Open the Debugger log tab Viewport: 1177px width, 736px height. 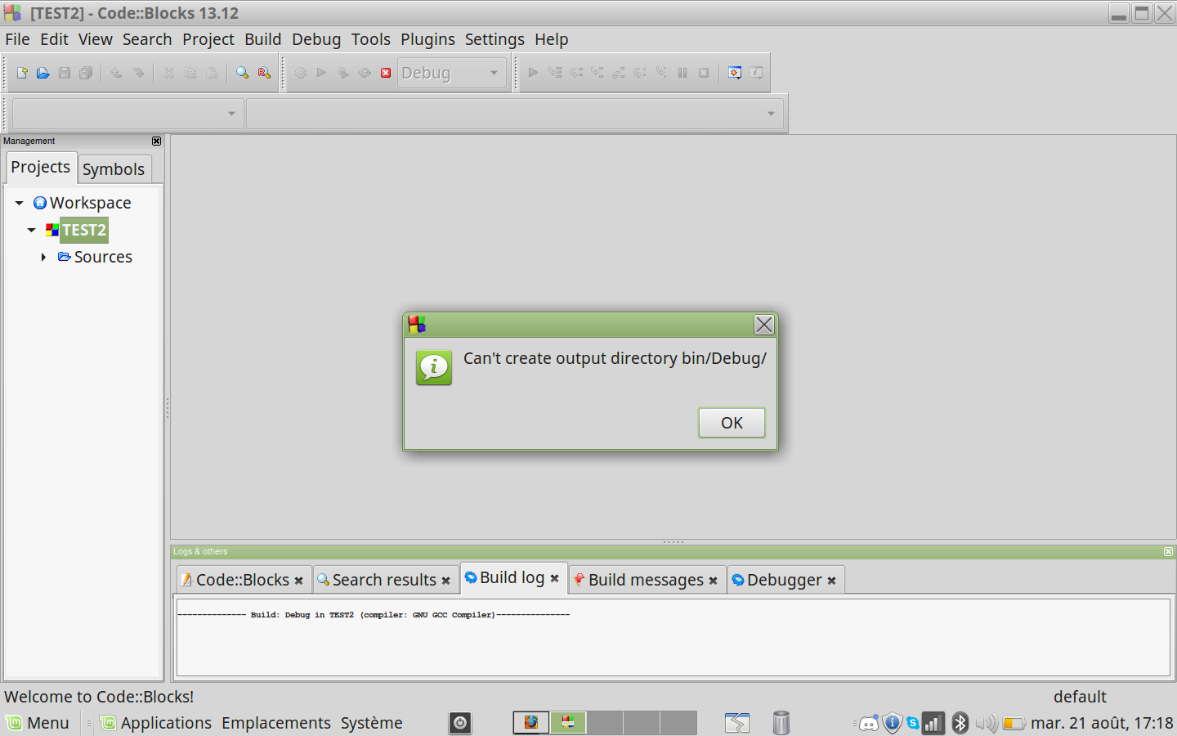click(x=784, y=580)
